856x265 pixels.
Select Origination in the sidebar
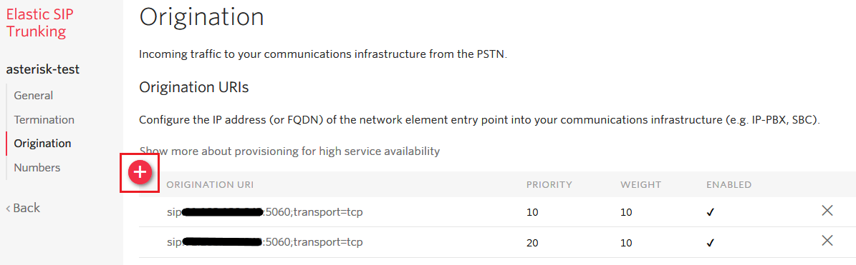(42, 144)
